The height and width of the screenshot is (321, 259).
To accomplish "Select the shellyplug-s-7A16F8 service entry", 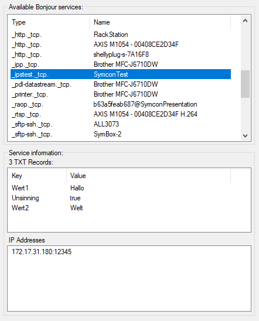I will 121,54.
